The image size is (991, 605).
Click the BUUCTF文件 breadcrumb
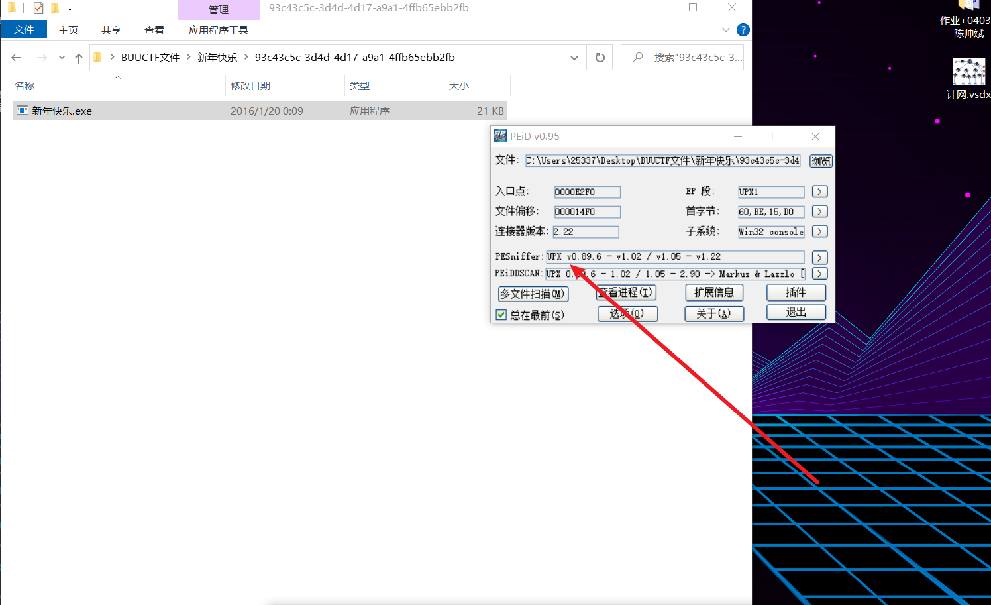tap(150, 58)
